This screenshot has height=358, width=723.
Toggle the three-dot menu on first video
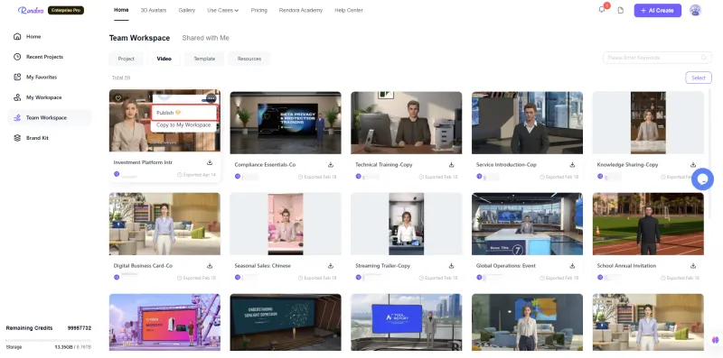click(x=211, y=98)
